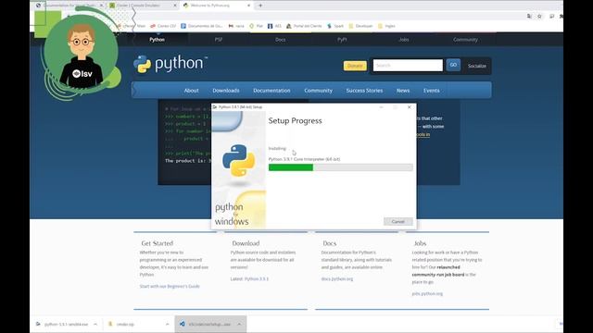Select the Python top-level site tab
Screen dimensions: 593x333
[x=157, y=40]
